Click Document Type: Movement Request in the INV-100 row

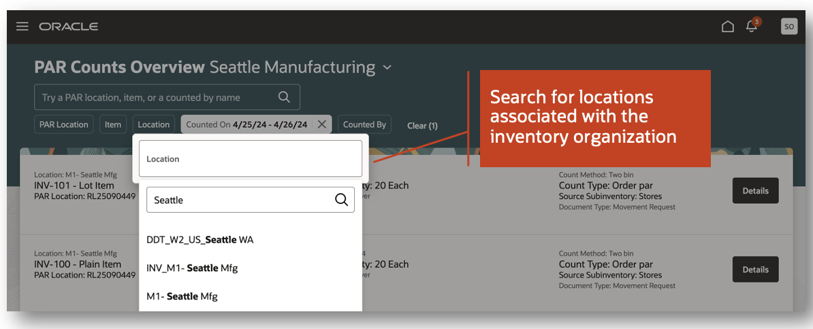(x=617, y=285)
